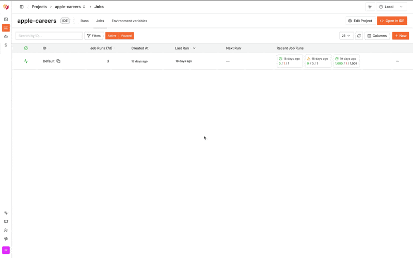Open the Default row three-dot menu
Screen dimensions: 413x258
[x=397, y=61]
